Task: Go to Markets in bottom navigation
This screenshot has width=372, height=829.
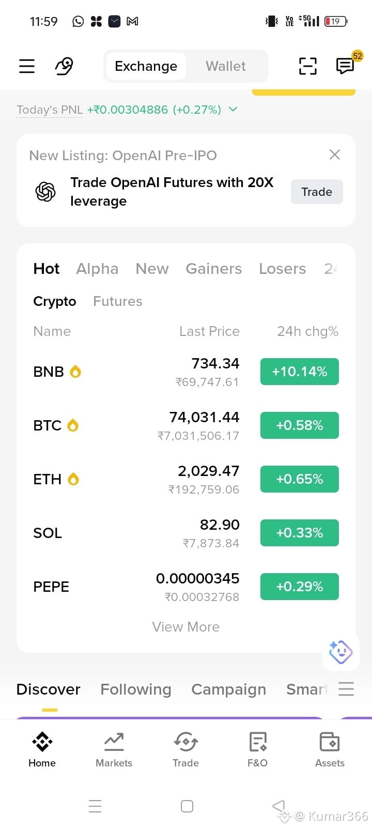Action: (x=114, y=749)
